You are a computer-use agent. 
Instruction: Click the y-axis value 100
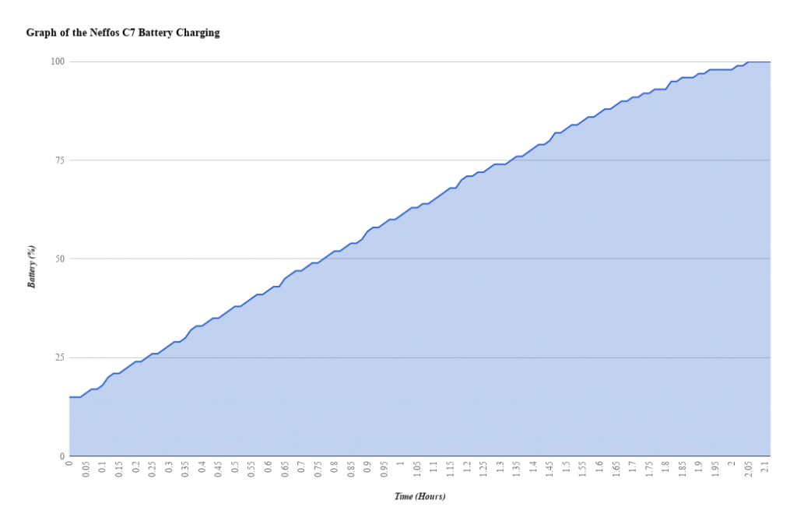58,62
